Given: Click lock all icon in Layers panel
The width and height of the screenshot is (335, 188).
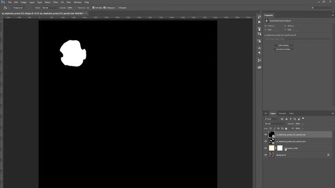Looking at the screenshot, I should pos(286,128).
